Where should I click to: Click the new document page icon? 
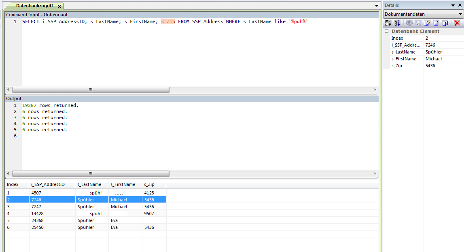(436, 23)
